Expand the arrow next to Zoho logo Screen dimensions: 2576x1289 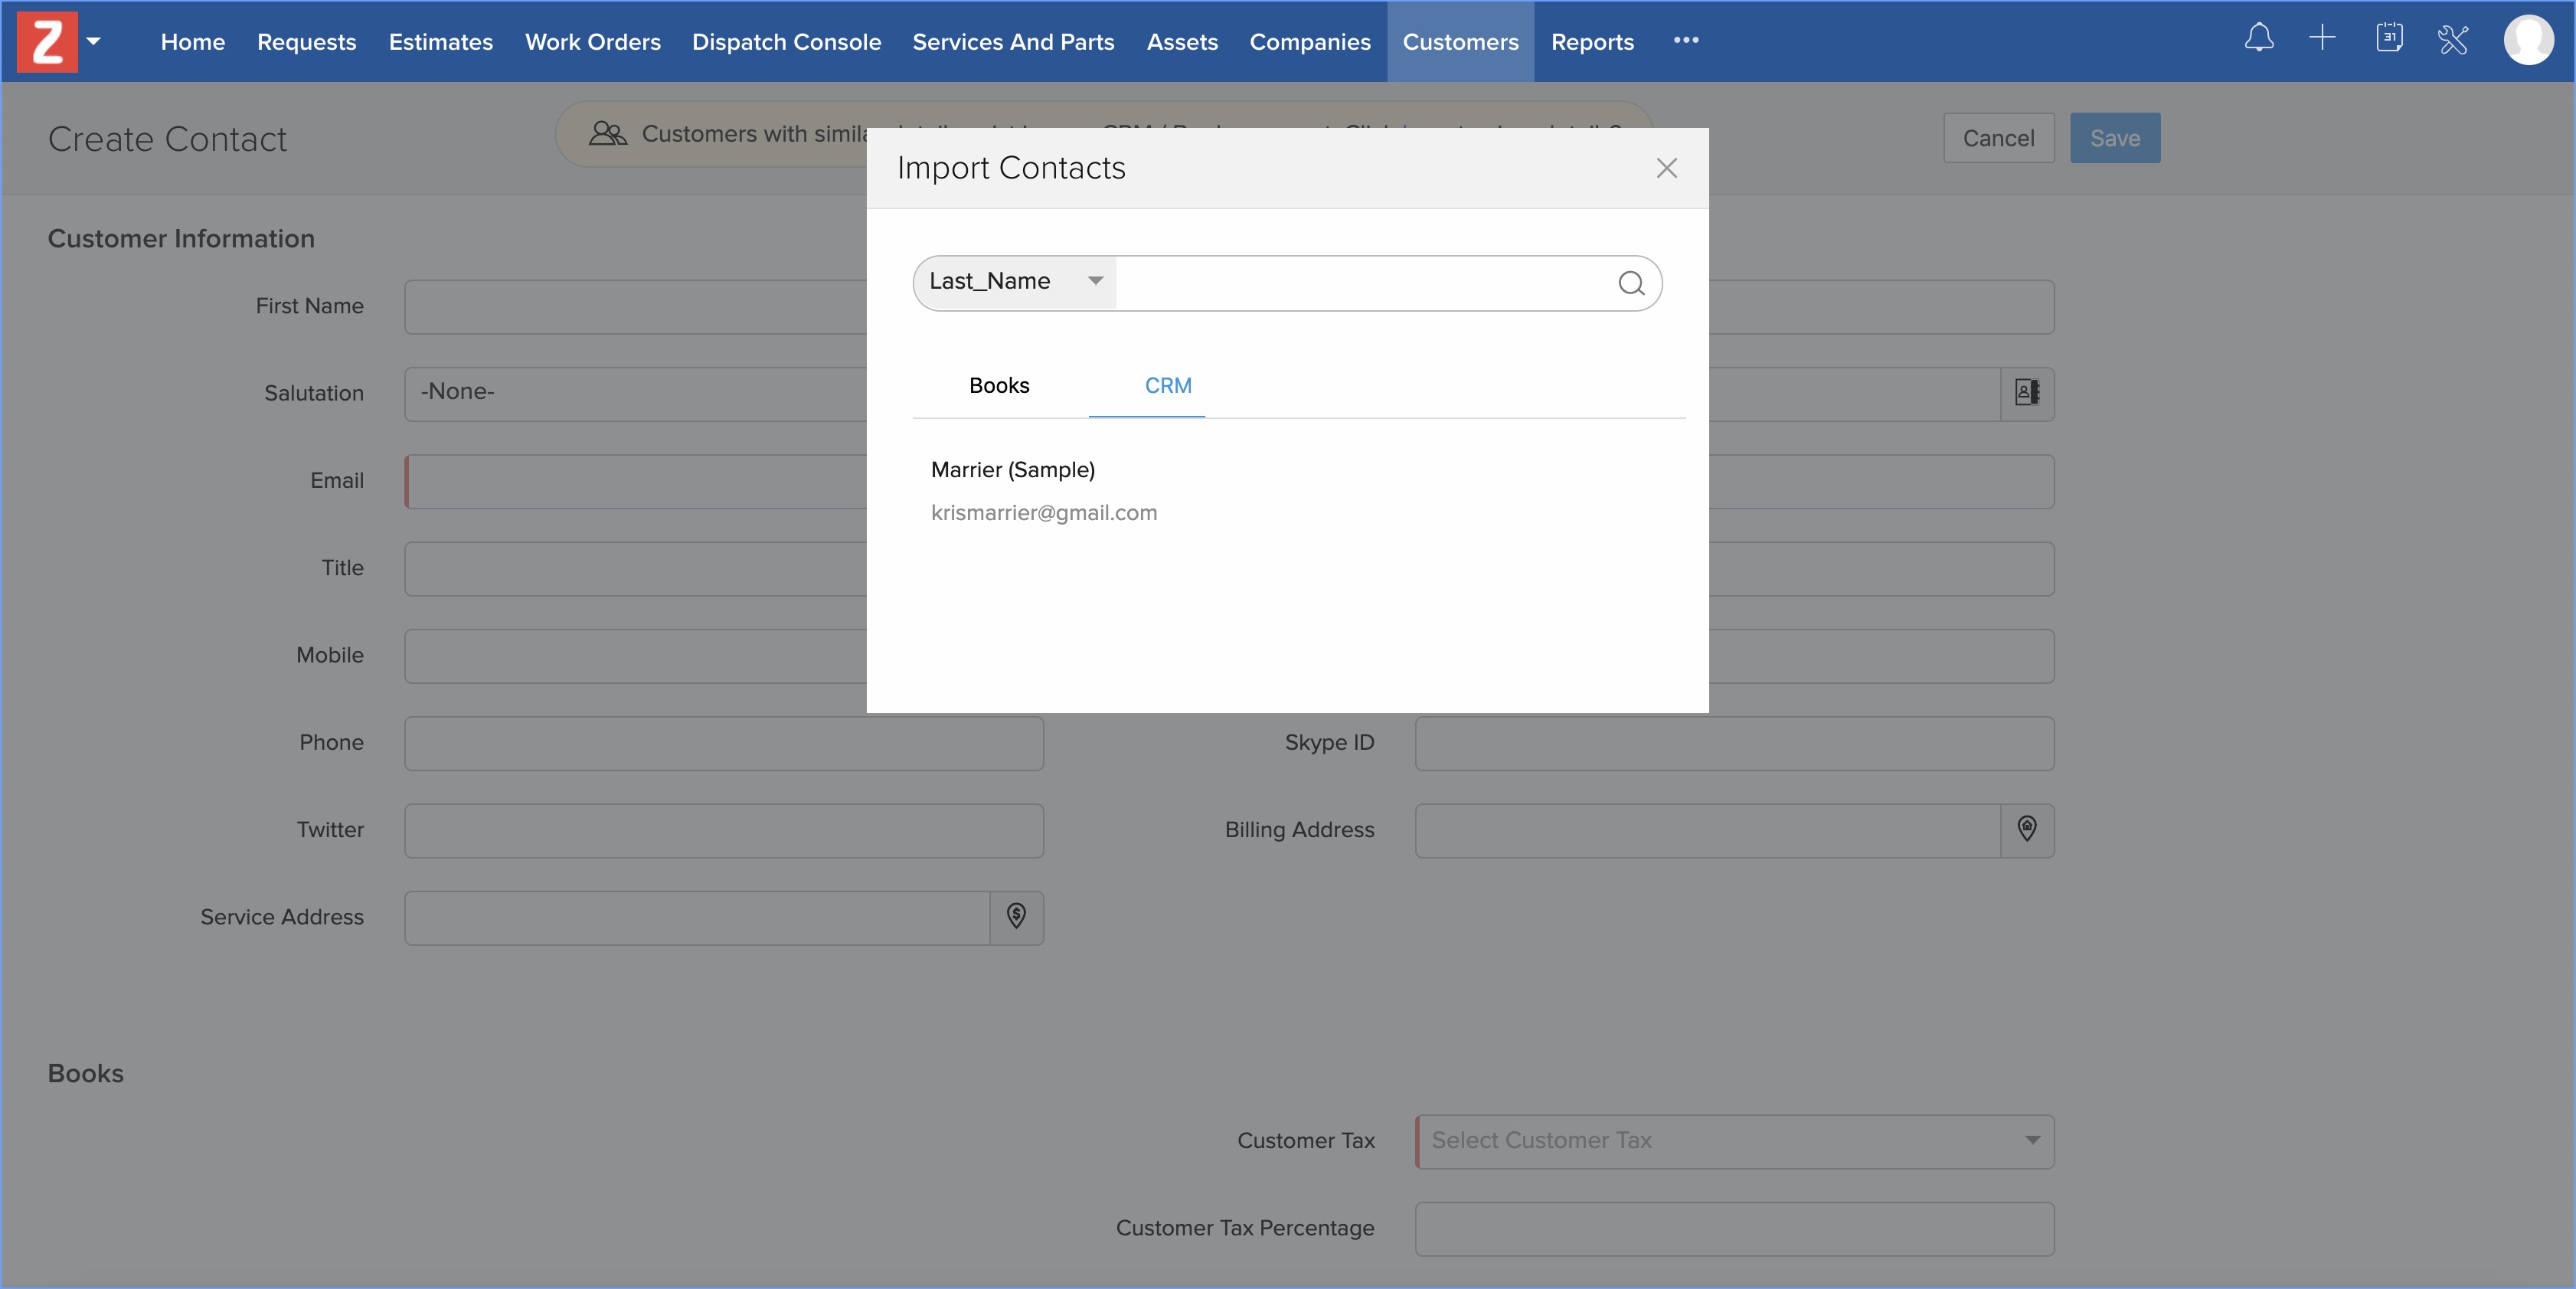[x=94, y=41]
